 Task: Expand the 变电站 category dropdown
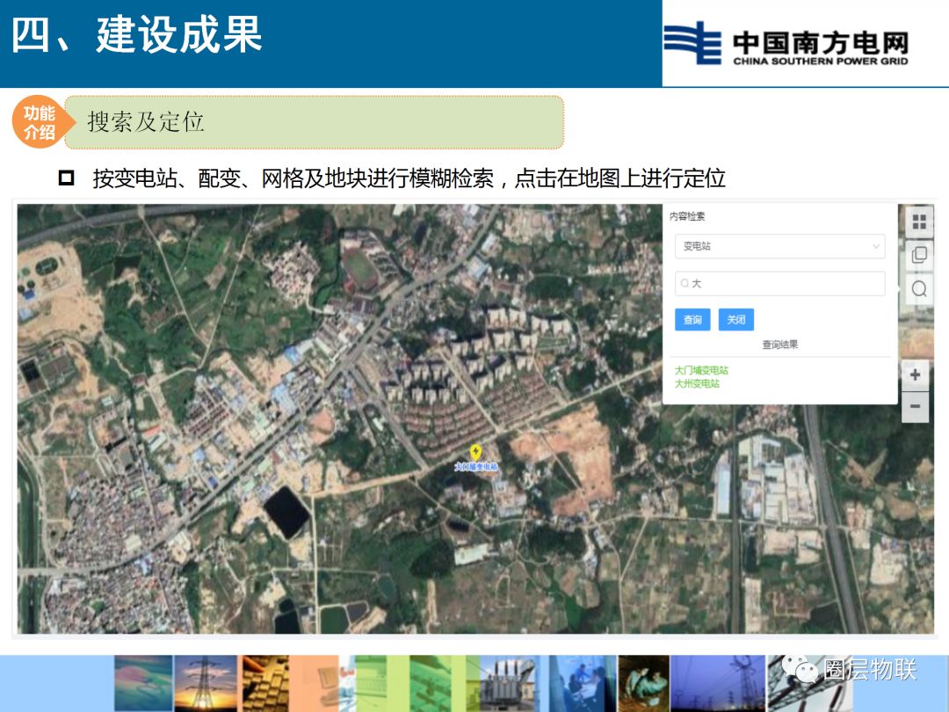coord(779,246)
